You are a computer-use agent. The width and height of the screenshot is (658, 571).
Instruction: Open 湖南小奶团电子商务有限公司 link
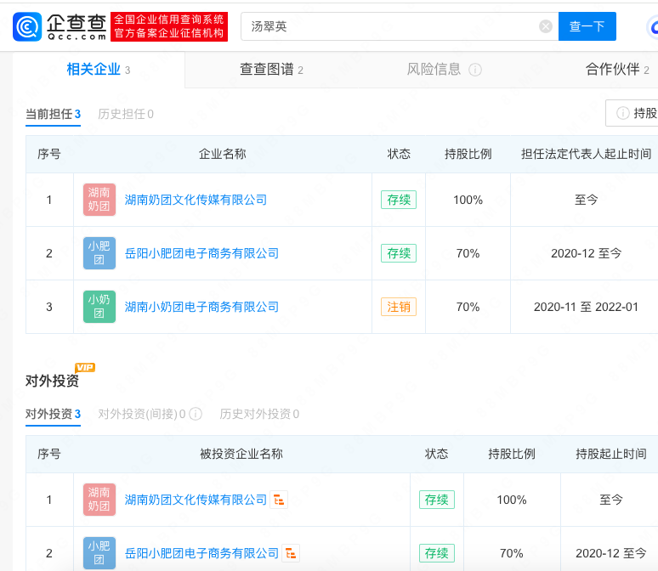[201, 307]
